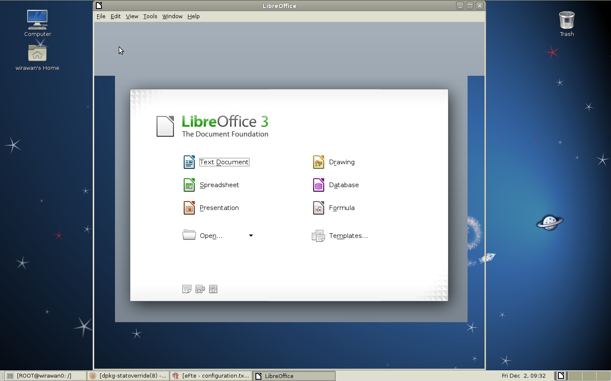
Task: Minimize the LibreOffice window
Action: tap(460, 6)
